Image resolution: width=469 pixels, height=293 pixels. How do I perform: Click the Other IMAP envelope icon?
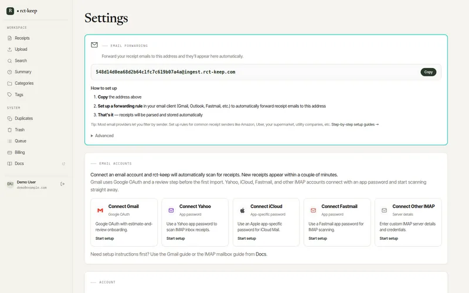tap(385, 210)
